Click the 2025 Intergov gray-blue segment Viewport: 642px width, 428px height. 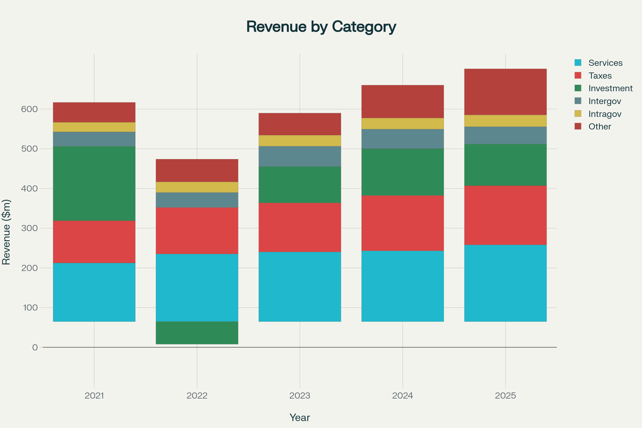coord(505,135)
